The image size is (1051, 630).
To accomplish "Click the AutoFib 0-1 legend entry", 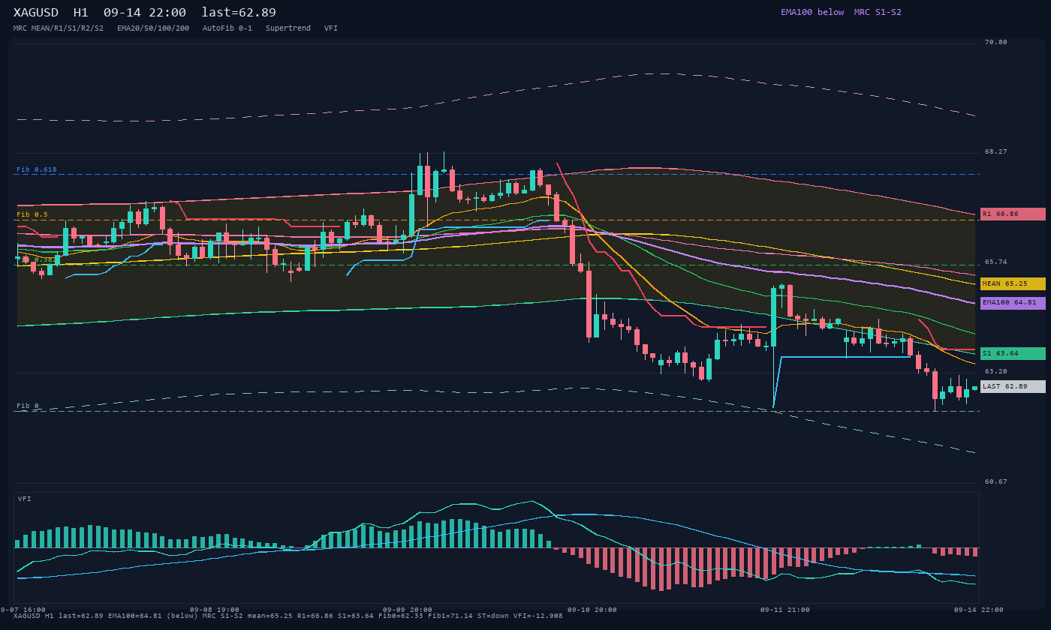I will 227,28.
